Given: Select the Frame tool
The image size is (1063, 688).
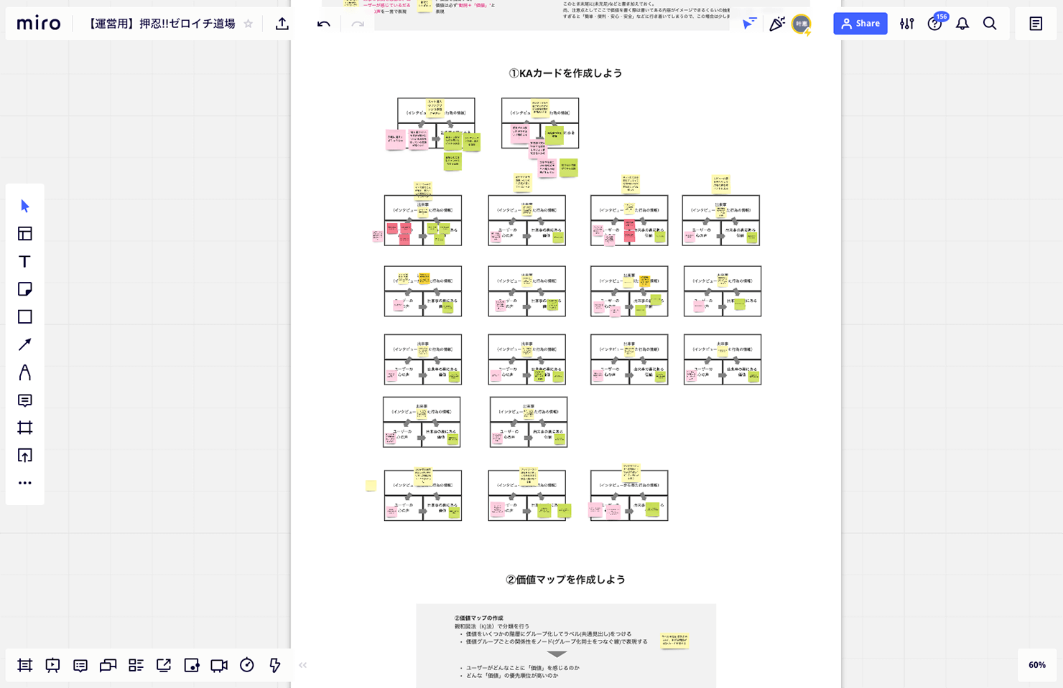Looking at the screenshot, I should 25,428.
